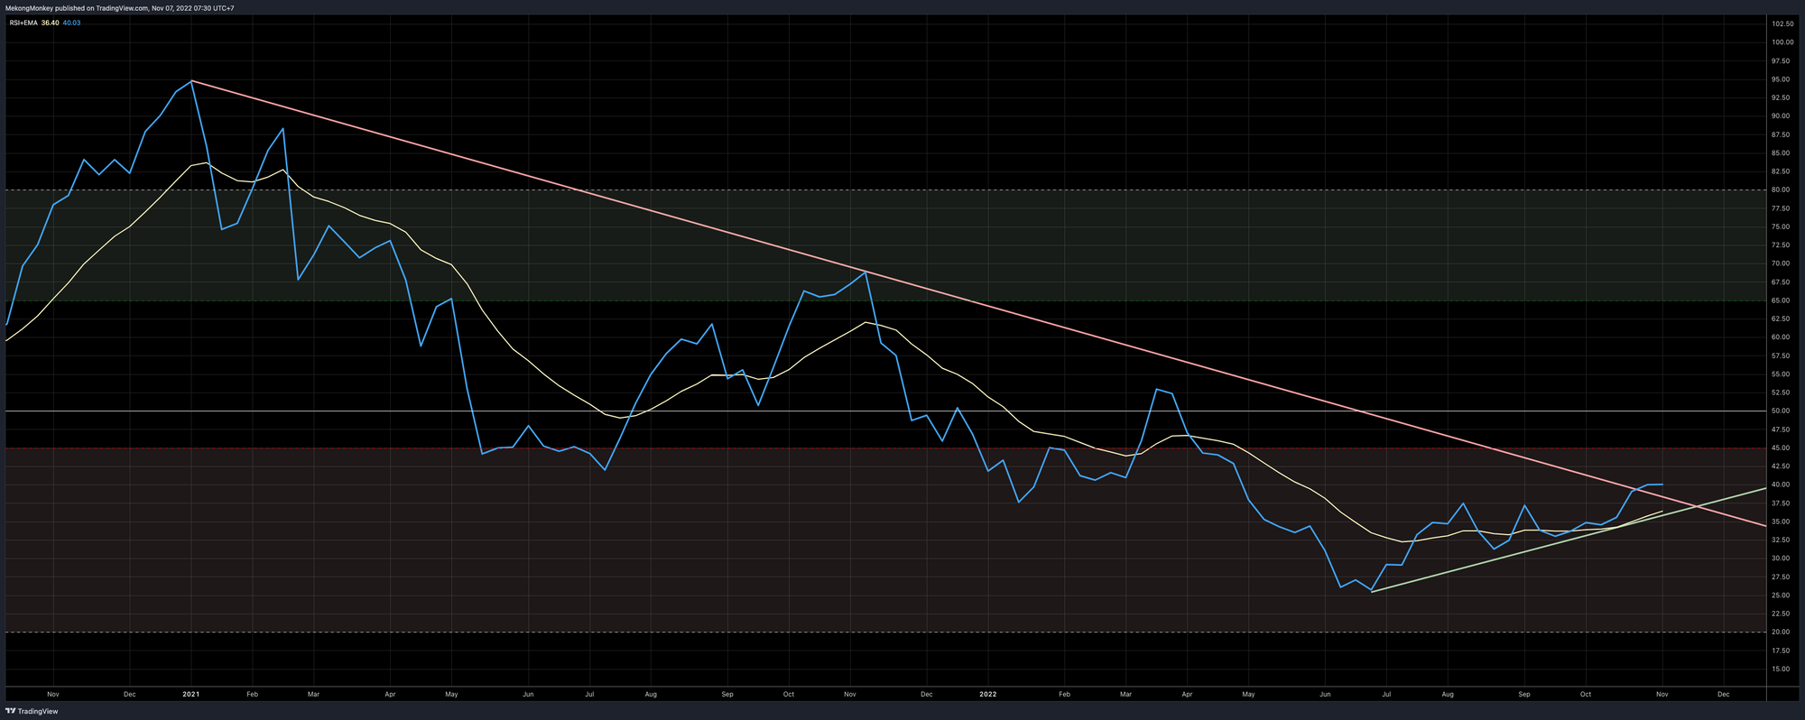Click the 22.50 price scale label
1805x720 pixels.
pyautogui.click(x=1781, y=614)
